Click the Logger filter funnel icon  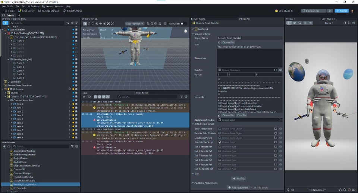click(182, 96)
